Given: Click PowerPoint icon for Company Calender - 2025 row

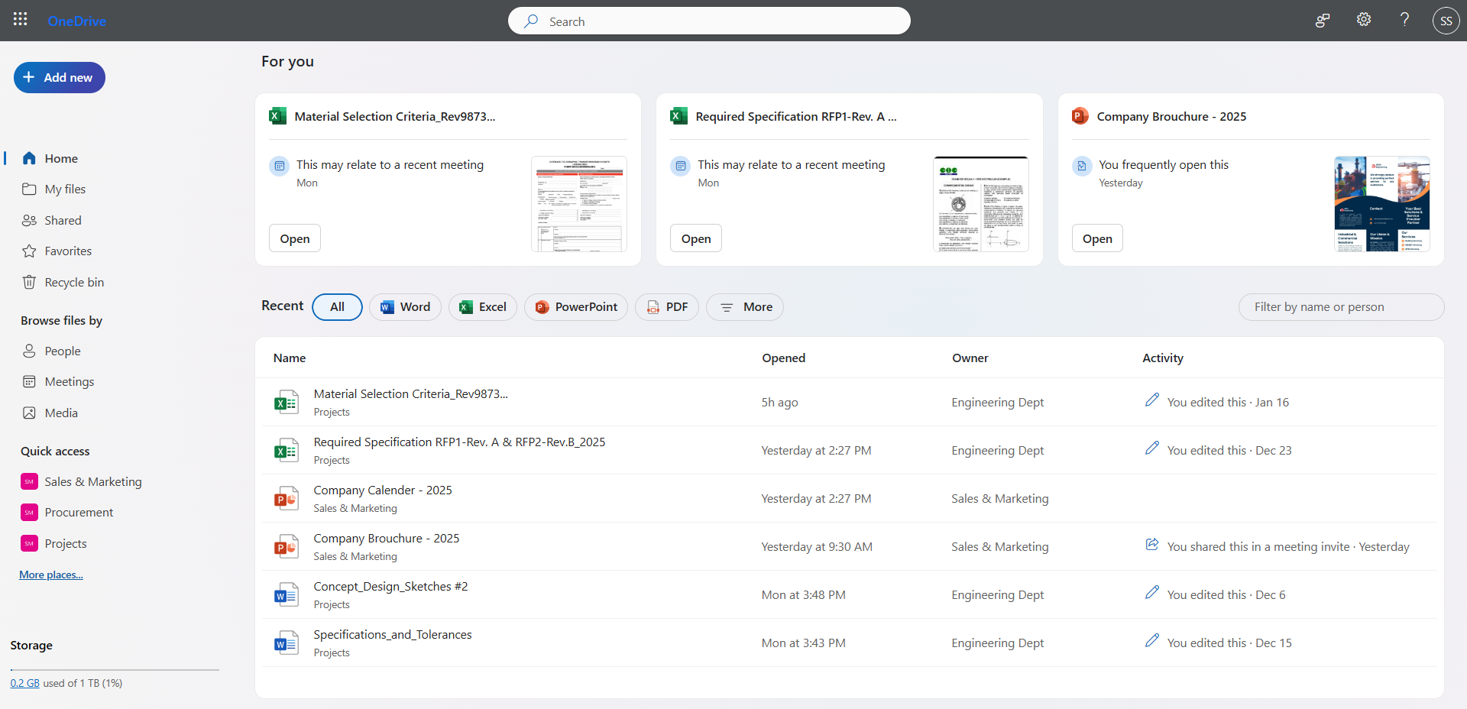Looking at the screenshot, I should 287,498.
